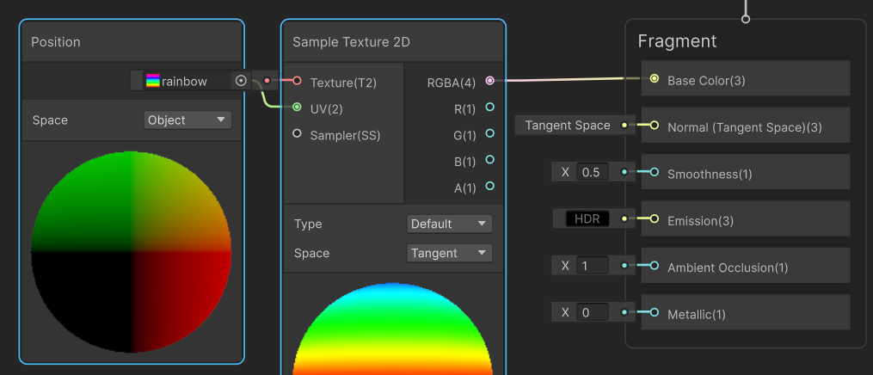Click the Fragment block top connector port
This screenshot has height=375, width=873.
[746, 19]
